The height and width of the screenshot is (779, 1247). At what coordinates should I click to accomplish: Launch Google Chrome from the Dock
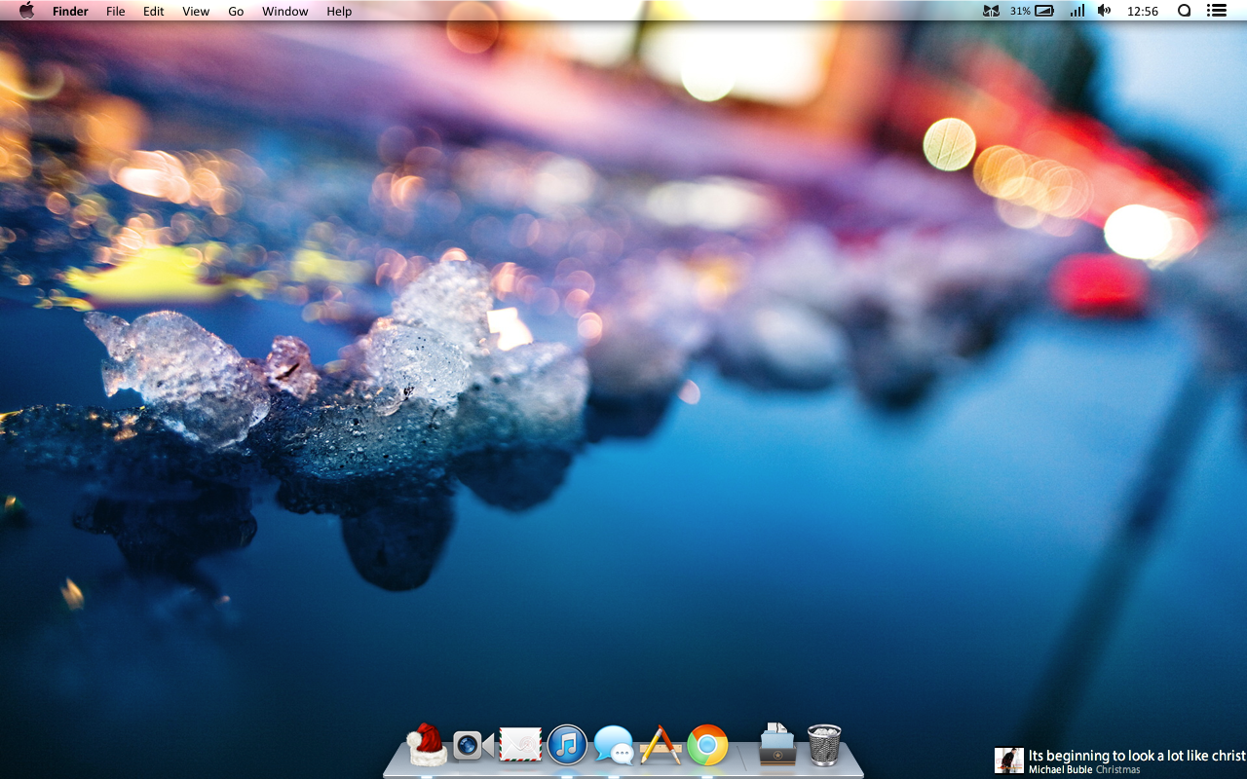(707, 745)
